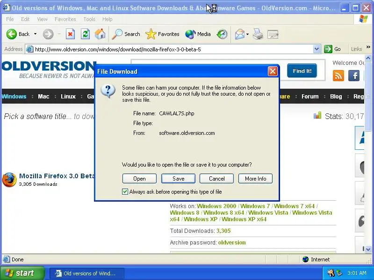Screen dimensions: 374x280
Task: Open the Windows Start menu
Action: click(22, 273)
